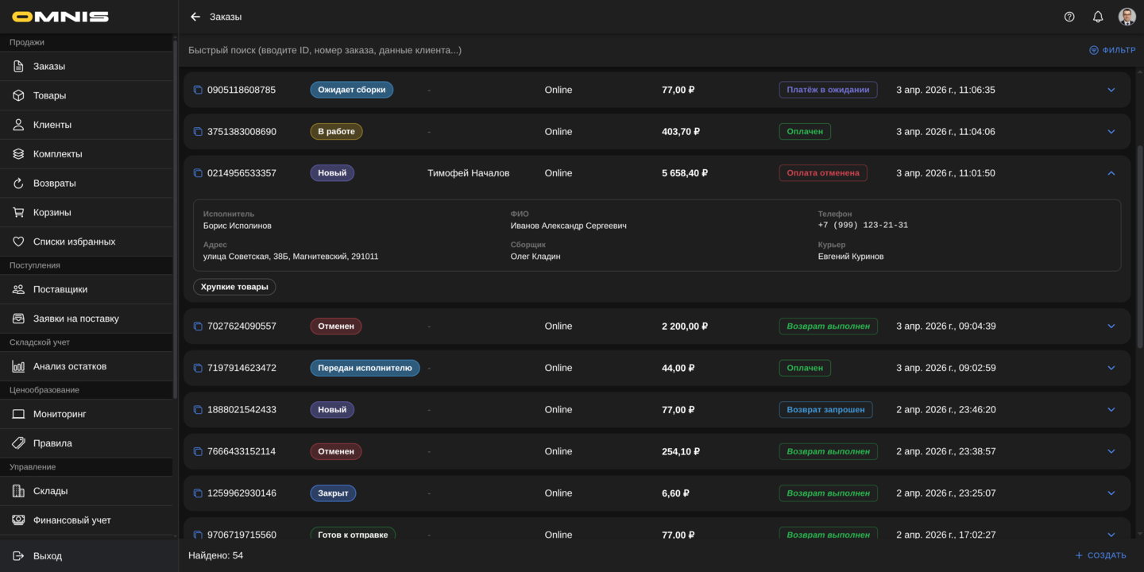Expand details for order 7666433152114

(1111, 451)
